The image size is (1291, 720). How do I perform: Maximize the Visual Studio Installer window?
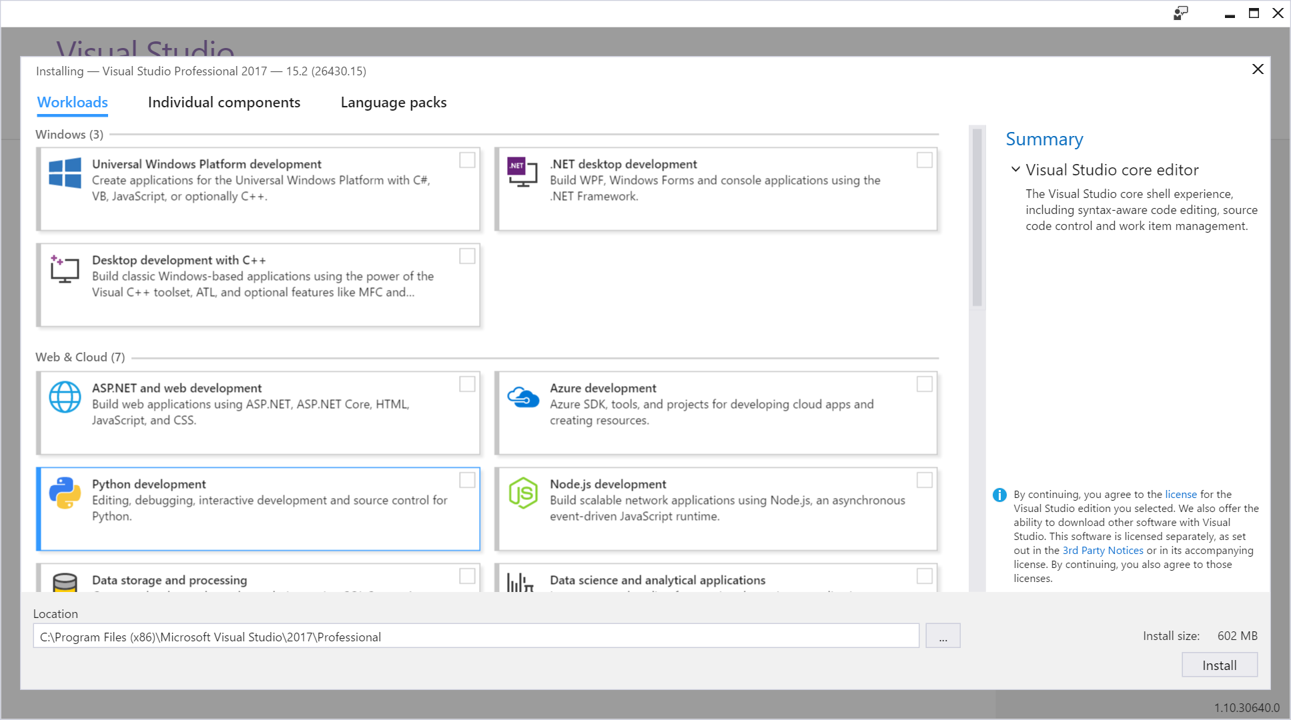[1254, 13]
